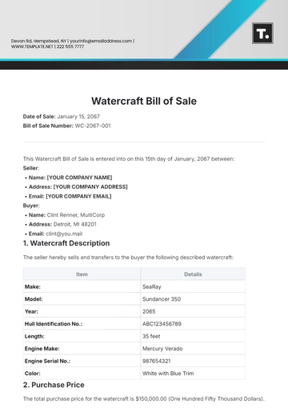Viewport: 288px width, 408px height.
Task: Click the Template.net 'T.' logo icon
Action: (x=262, y=34)
